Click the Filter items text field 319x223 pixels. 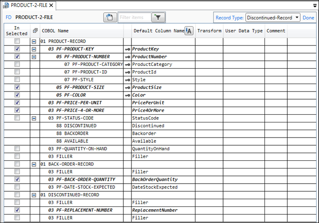[135, 18]
